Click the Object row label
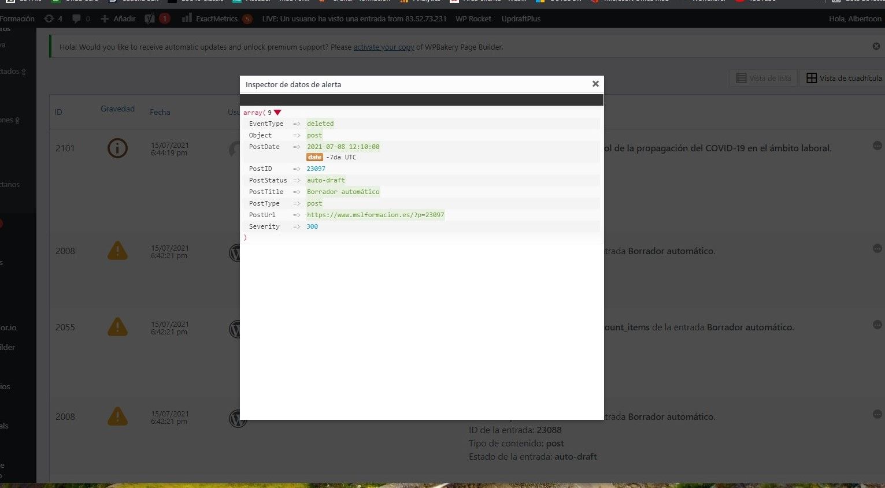The height and width of the screenshot is (488, 885). click(x=260, y=135)
